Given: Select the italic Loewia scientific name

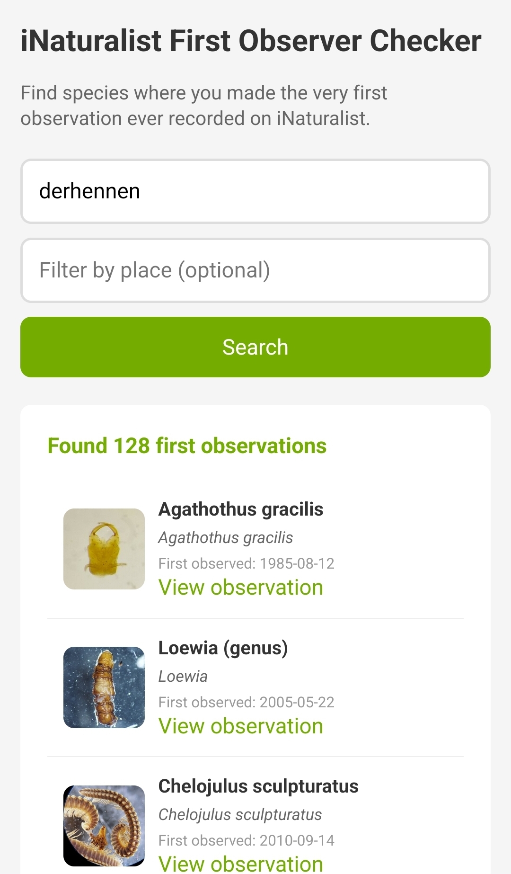Looking at the screenshot, I should [x=183, y=677].
